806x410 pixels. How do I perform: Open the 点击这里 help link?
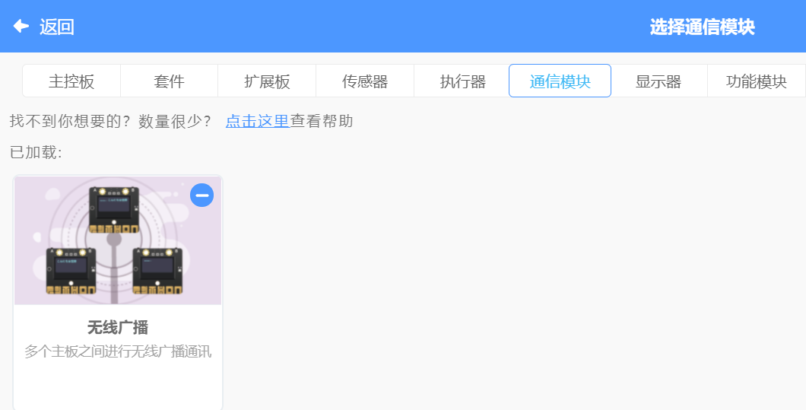[x=258, y=121]
